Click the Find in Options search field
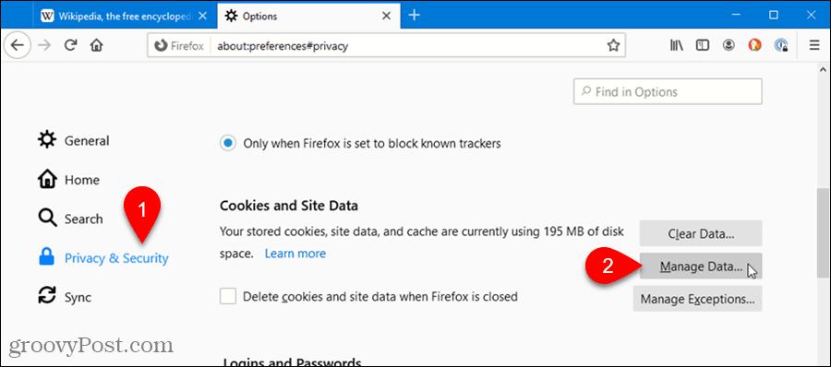Image resolution: width=831 pixels, height=367 pixels. (668, 91)
